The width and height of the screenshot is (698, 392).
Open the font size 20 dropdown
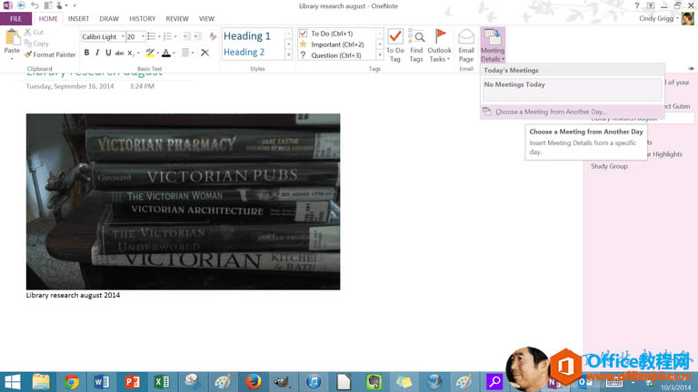click(143, 37)
